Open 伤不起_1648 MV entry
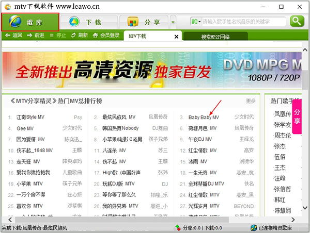The width and height of the screenshot is (310, 233). (x=35, y=151)
